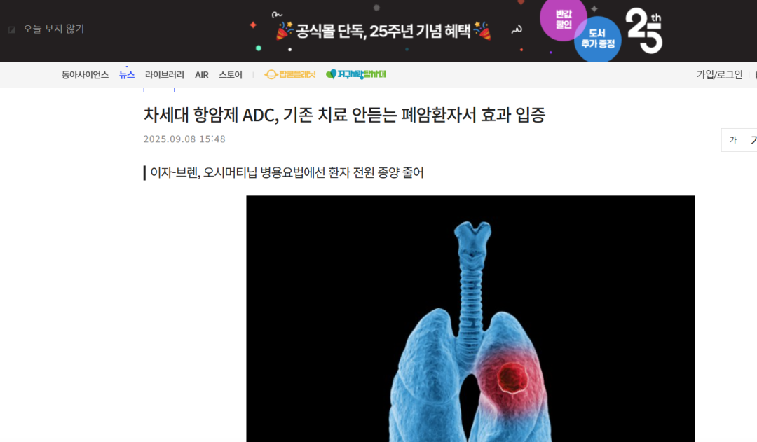Viewport: 757px width, 442px height.
Task: Go to 동아사이언스 home menu
Action: 85,75
